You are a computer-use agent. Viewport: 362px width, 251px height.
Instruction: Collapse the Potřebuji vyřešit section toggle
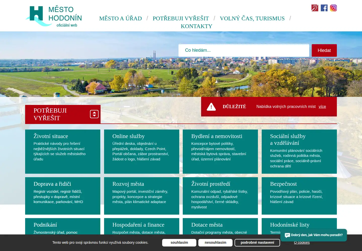tap(94, 114)
